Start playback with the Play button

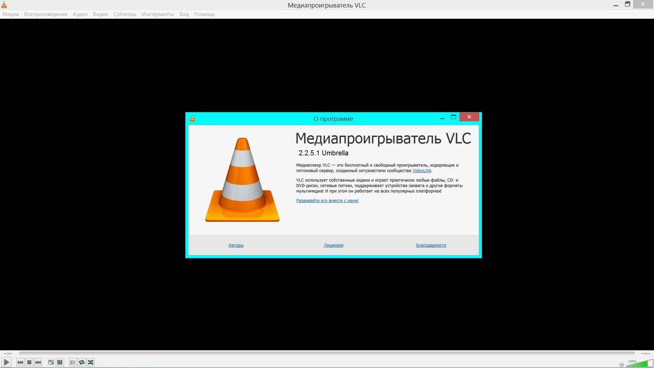point(6,362)
